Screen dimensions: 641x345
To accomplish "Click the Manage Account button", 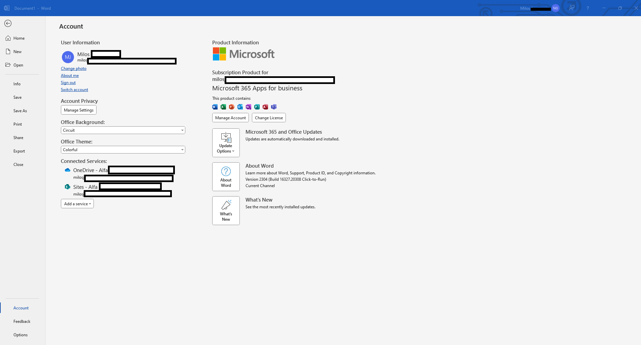I will (230, 118).
